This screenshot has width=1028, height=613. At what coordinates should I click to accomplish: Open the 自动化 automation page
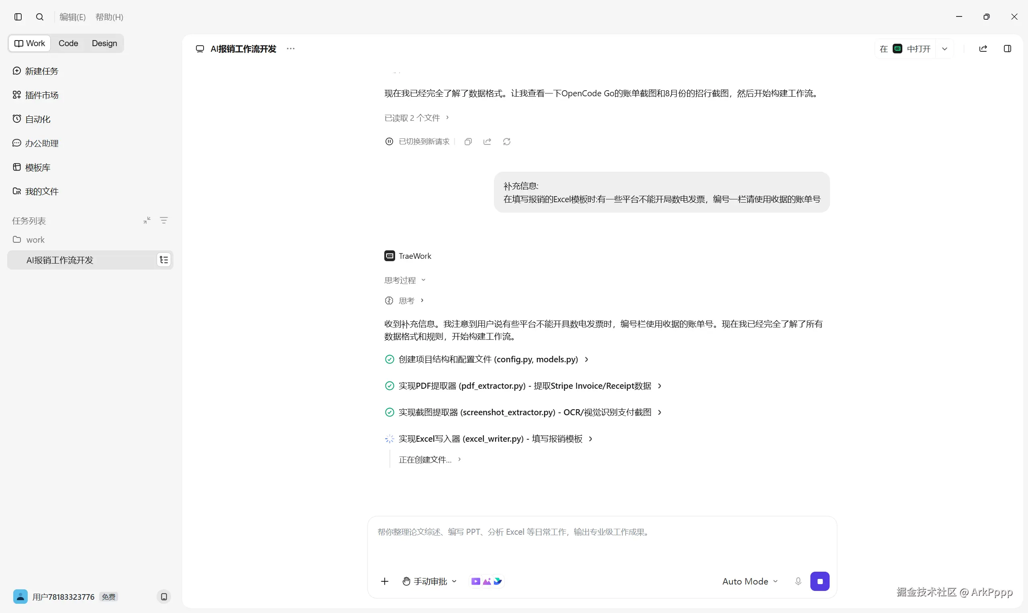point(31,119)
